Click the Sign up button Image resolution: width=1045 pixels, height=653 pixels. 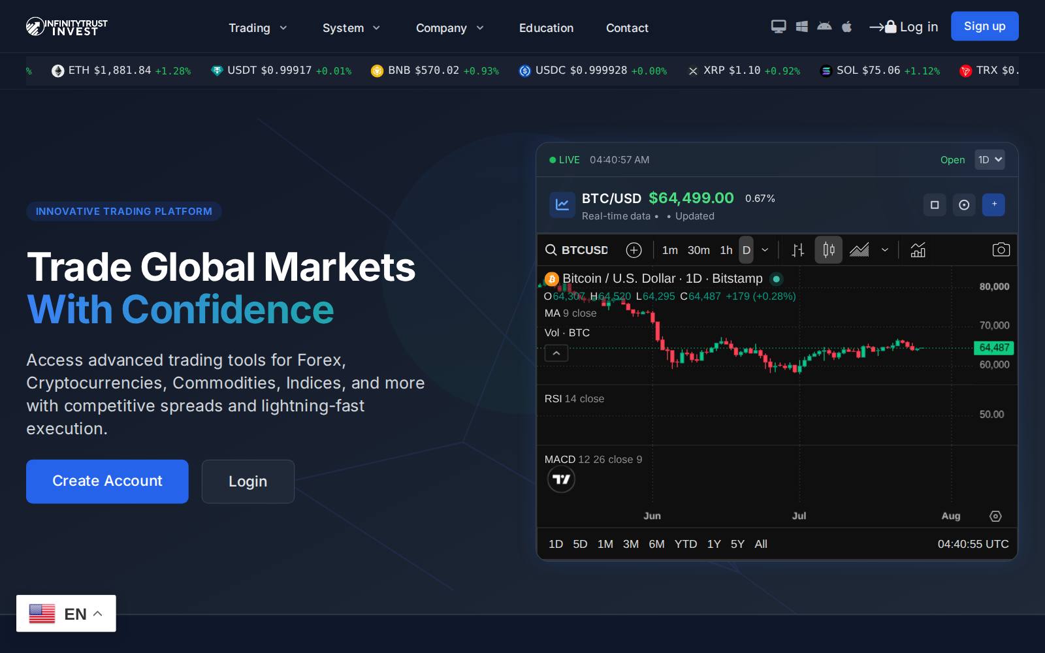point(984,26)
